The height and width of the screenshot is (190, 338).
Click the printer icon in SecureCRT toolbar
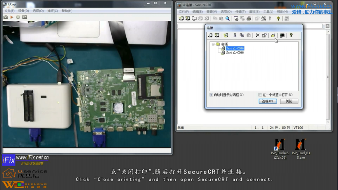click(x=249, y=18)
